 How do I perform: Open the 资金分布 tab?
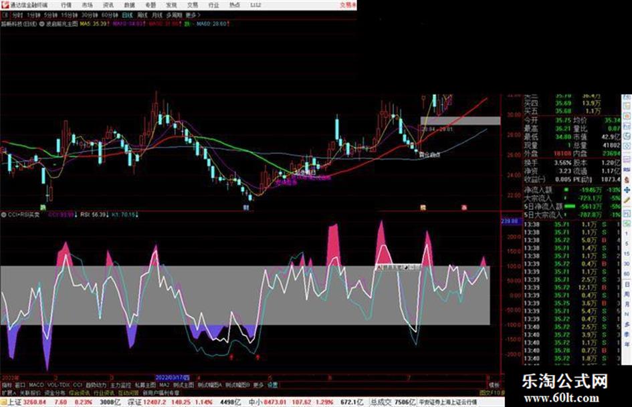point(55,392)
